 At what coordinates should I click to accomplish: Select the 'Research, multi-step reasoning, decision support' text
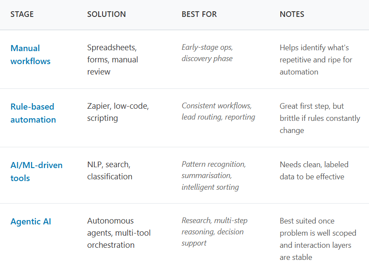[214, 232]
